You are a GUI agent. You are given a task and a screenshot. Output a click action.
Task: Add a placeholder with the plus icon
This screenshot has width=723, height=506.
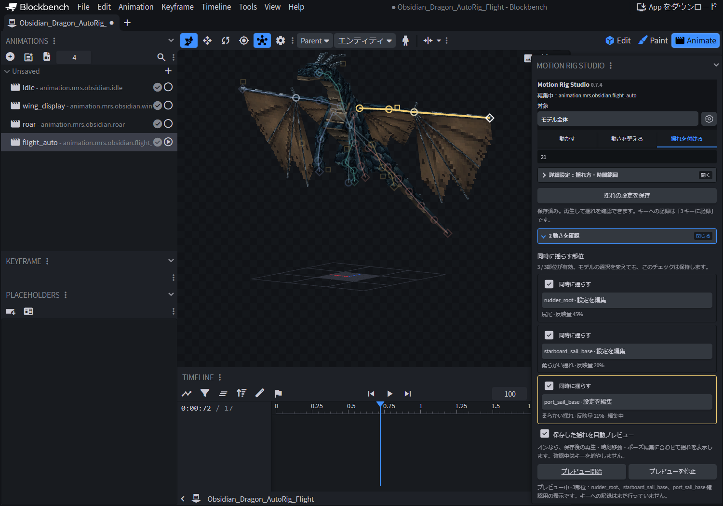(x=11, y=312)
